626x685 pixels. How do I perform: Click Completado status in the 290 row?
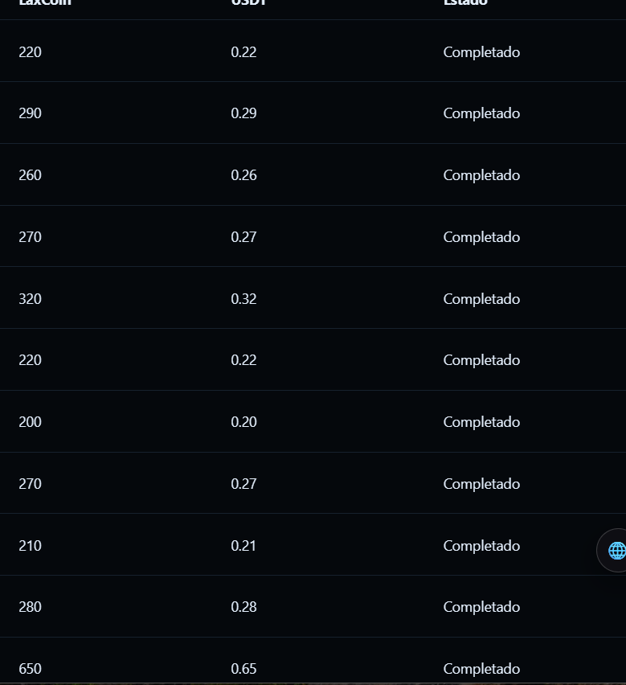click(481, 113)
